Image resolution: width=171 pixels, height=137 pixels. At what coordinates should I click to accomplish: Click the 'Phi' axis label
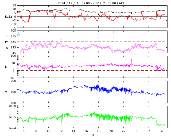click(x=7, y=42)
